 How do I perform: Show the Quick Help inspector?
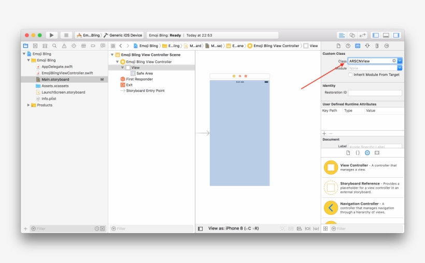(x=348, y=45)
